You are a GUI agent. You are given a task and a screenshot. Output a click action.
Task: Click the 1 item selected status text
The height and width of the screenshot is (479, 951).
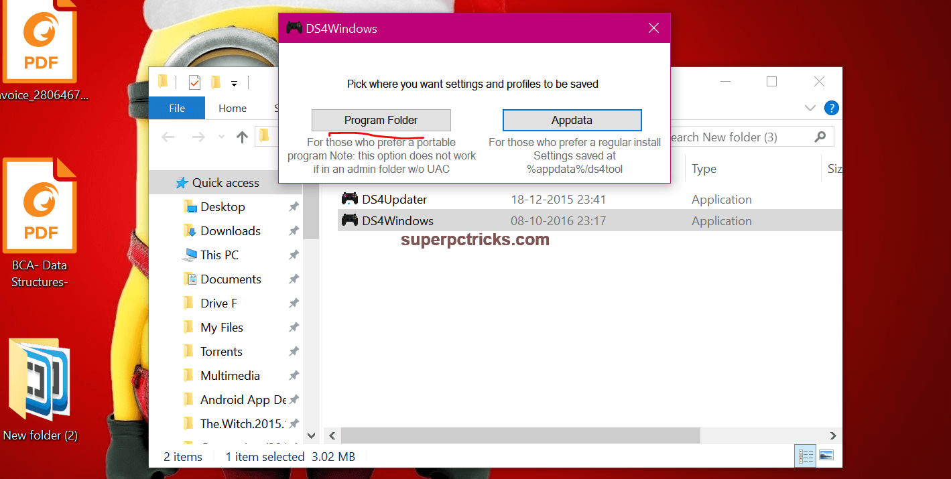click(x=265, y=457)
